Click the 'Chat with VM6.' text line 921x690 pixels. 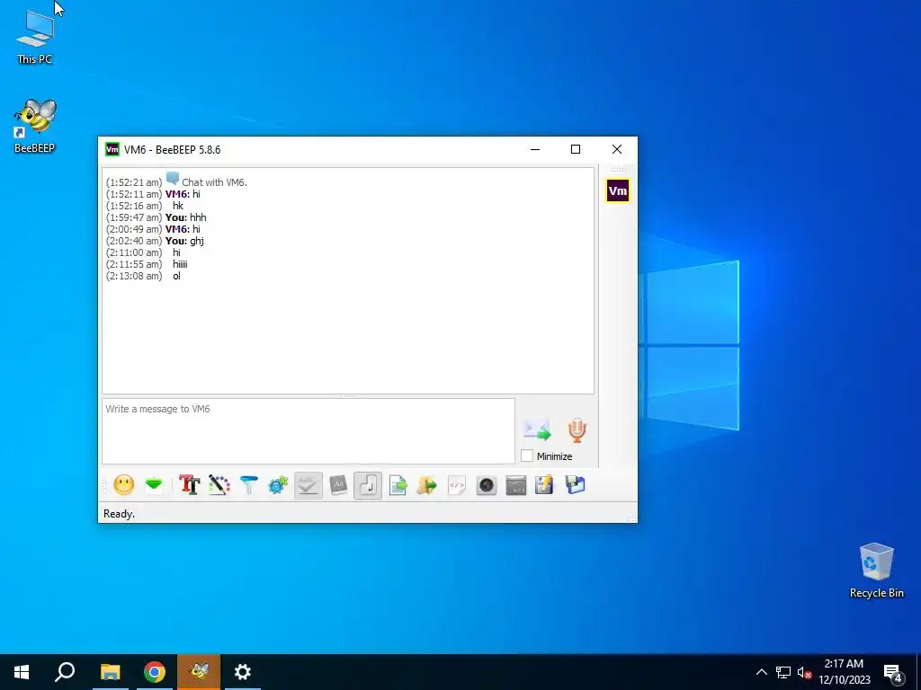pos(214,182)
